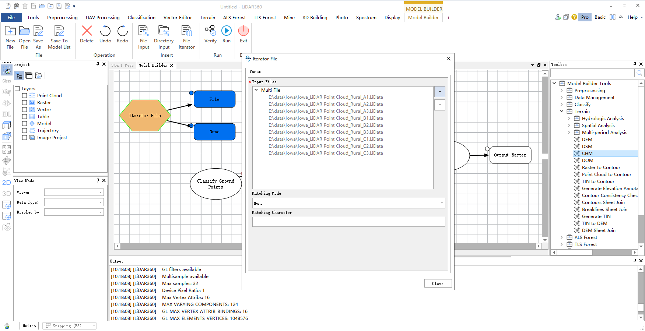Click the Basic edition button

click(x=600, y=17)
